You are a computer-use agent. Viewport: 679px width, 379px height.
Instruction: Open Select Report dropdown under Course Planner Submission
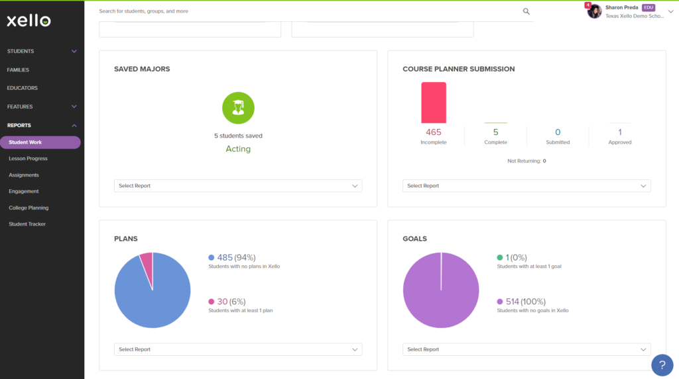[526, 186]
